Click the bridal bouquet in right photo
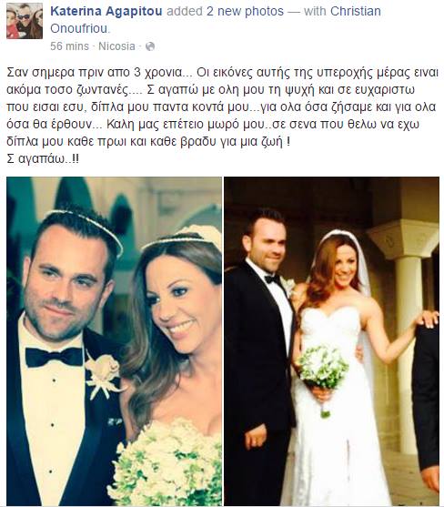This screenshot has width=444, height=507. coord(322,369)
